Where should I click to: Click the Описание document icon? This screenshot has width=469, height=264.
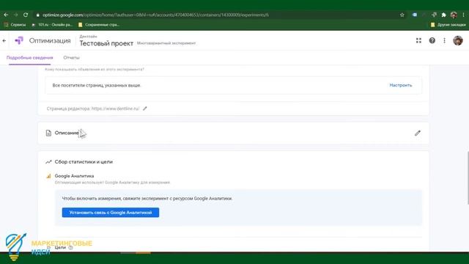point(48,133)
